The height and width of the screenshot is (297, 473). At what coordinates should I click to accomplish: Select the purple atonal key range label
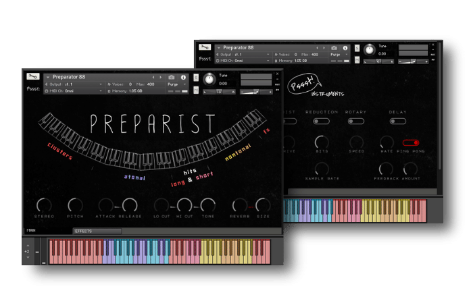point(135,178)
